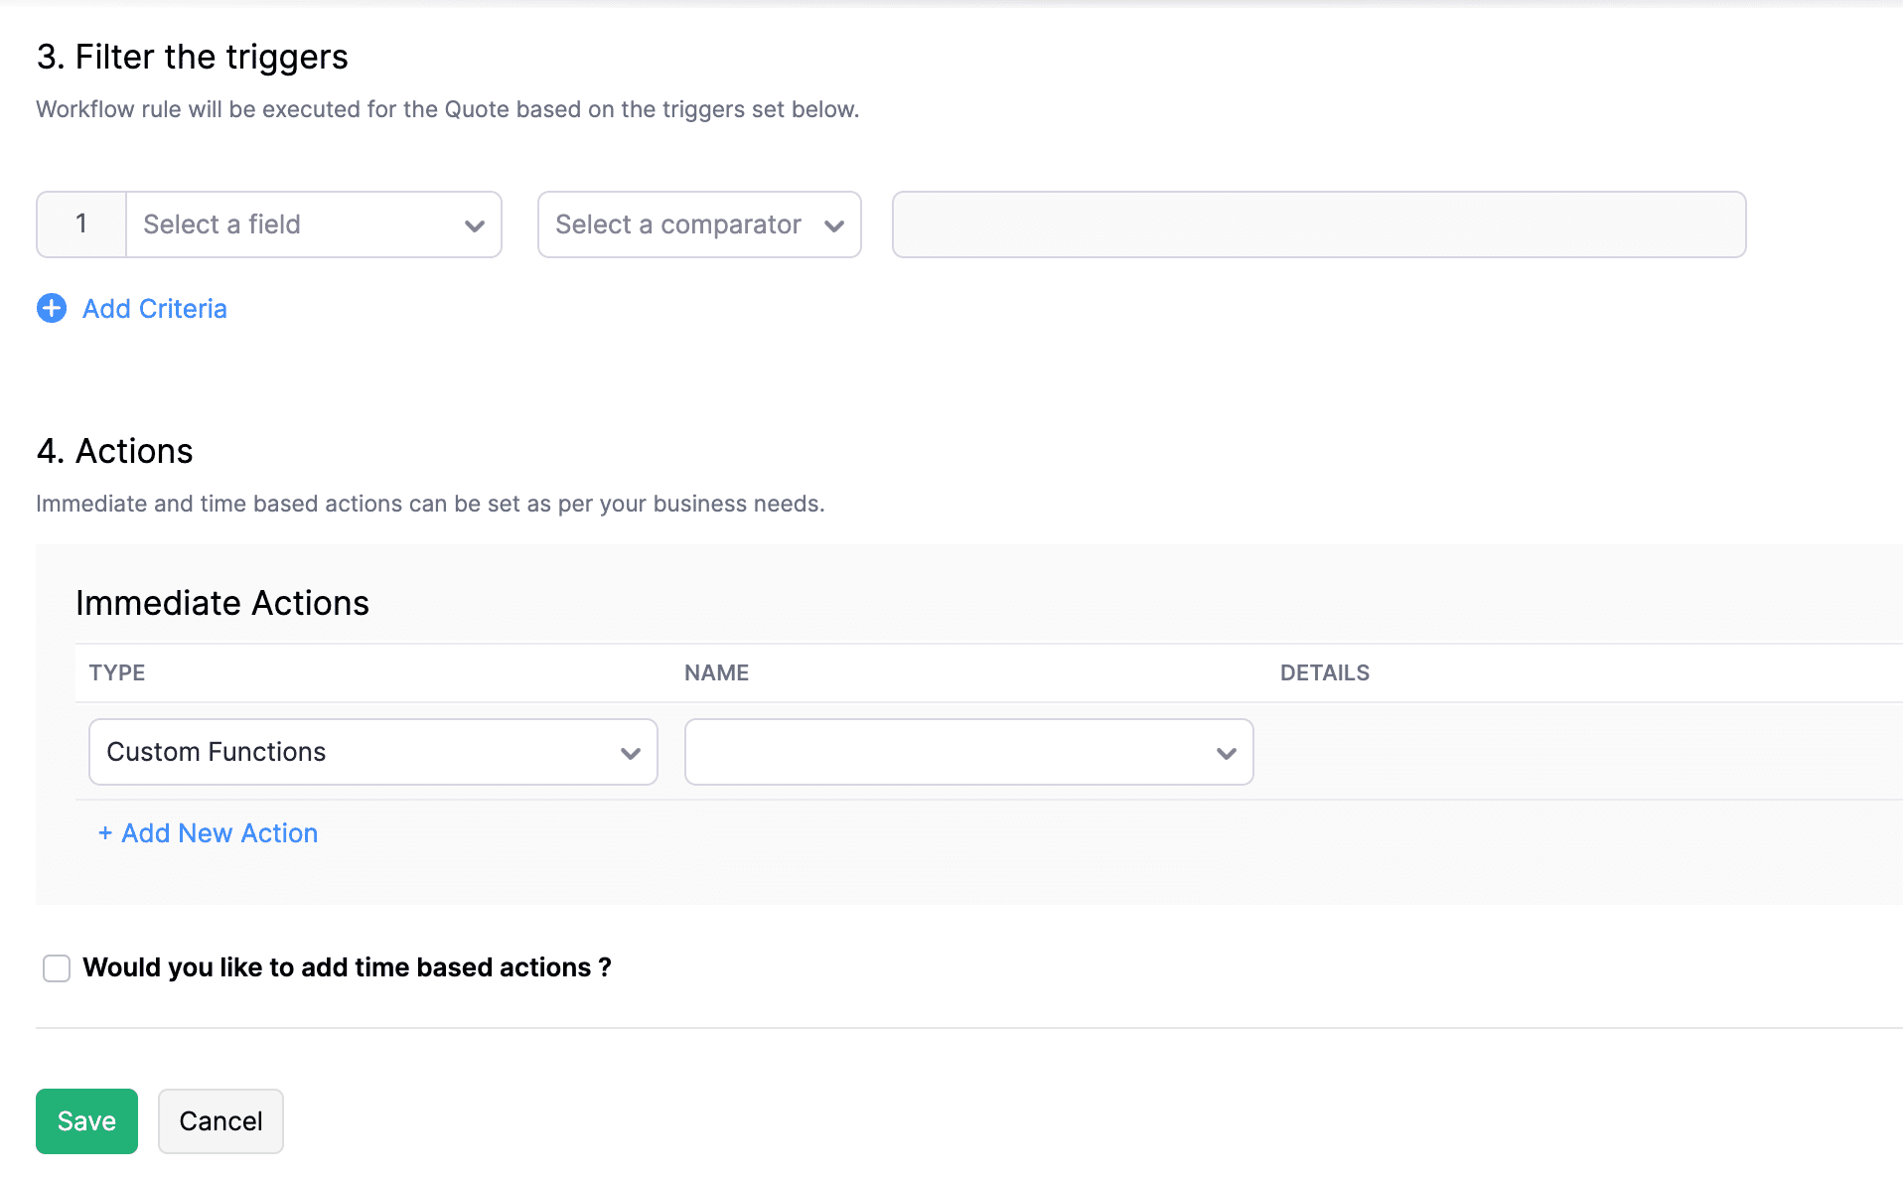This screenshot has width=1903, height=1182.
Task: Click the blue plus icon beside Add Criteria
Action: (x=52, y=308)
